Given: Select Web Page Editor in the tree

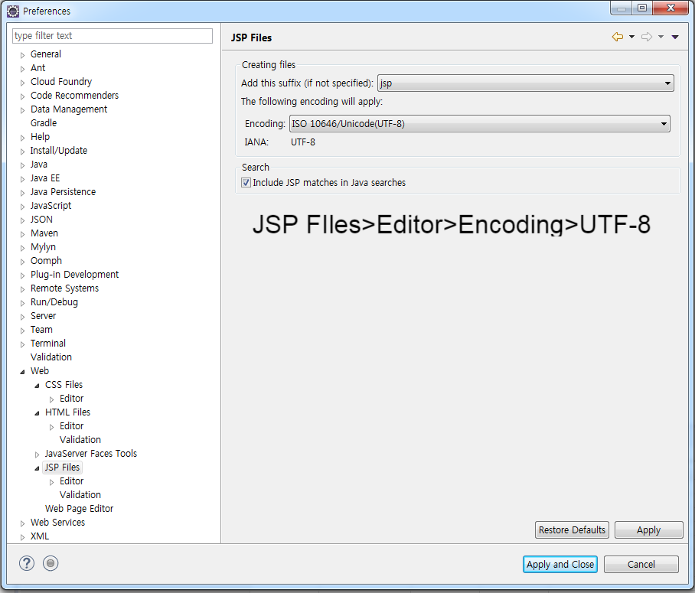Looking at the screenshot, I should pos(79,508).
